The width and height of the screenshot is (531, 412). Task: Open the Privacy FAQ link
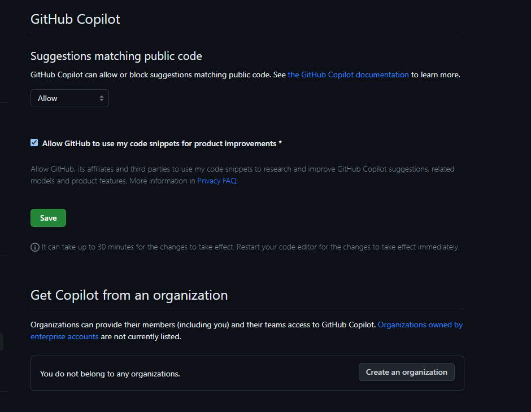pos(216,181)
